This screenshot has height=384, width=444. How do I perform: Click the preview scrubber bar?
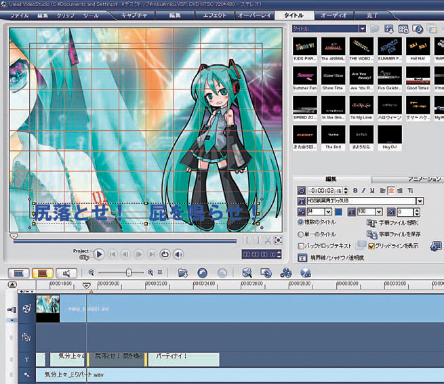click(125, 241)
